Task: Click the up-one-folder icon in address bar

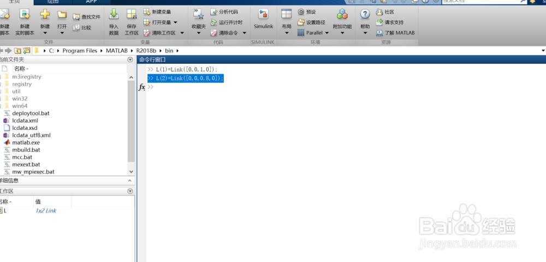Action: (17, 51)
